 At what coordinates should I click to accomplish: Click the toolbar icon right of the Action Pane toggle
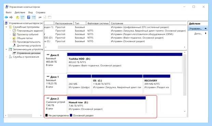point(40,17)
